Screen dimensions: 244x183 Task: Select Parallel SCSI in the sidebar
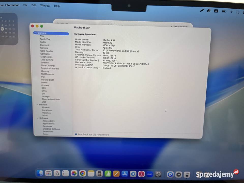pyautogui.click(x=48, y=80)
